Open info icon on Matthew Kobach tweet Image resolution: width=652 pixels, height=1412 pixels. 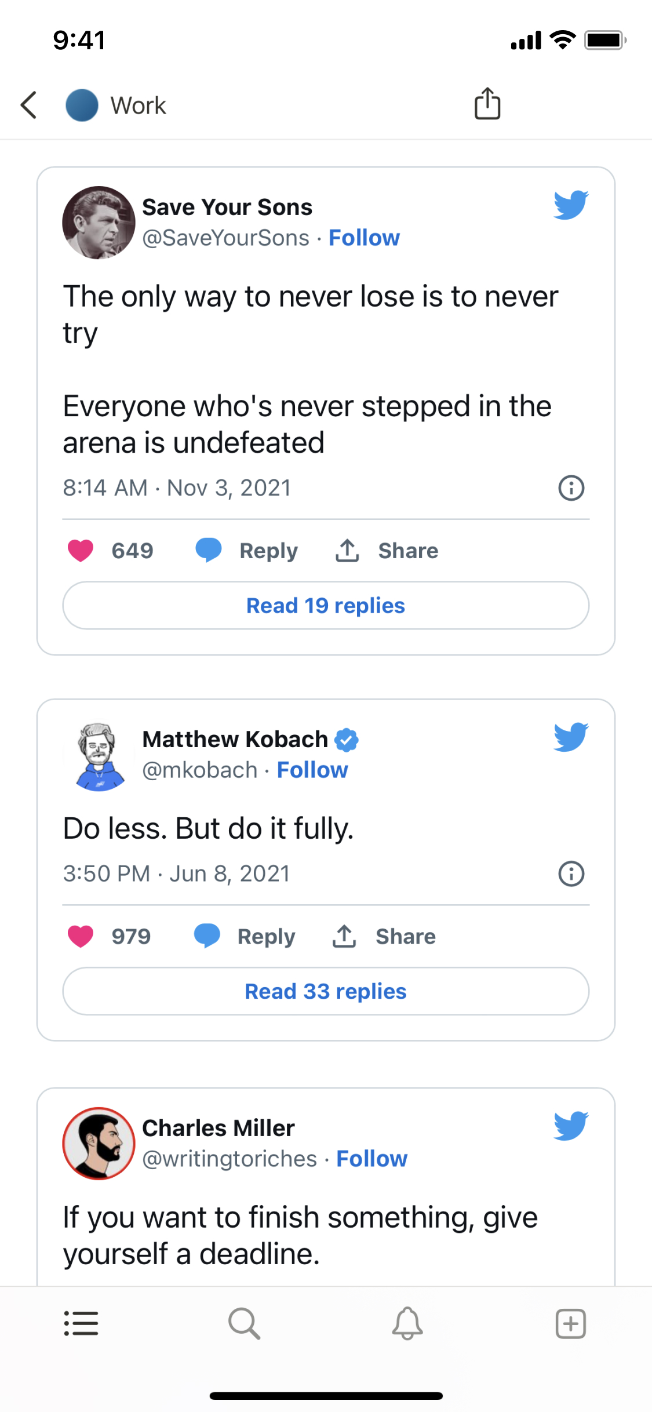click(x=571, y=874)
